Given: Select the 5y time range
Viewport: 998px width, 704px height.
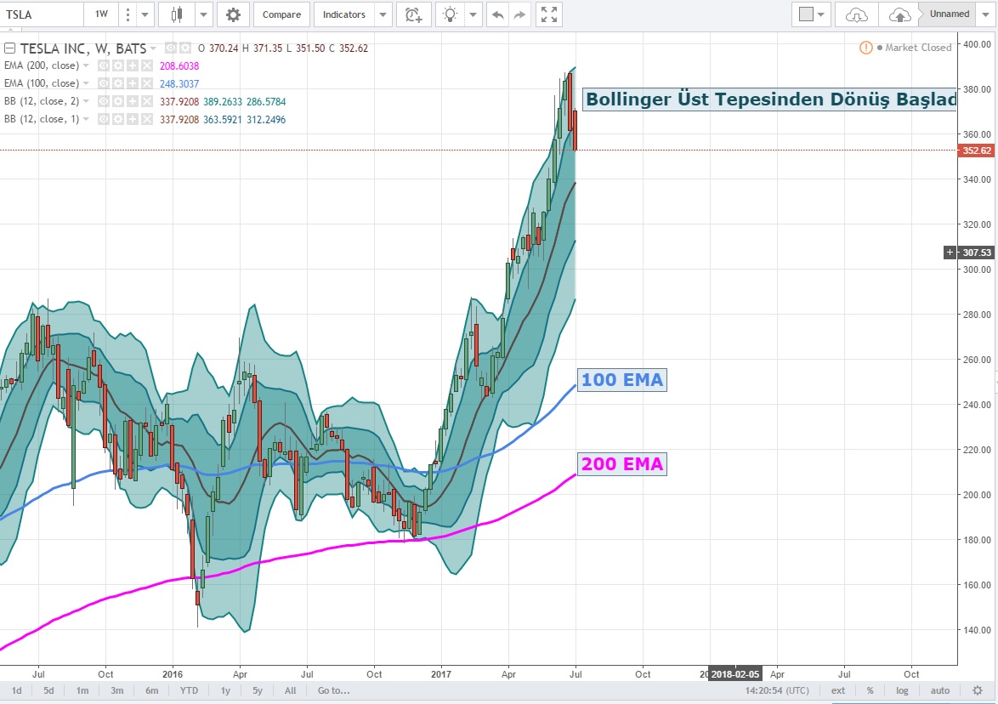Looking at the screenshot, I should tap(257, 690).
